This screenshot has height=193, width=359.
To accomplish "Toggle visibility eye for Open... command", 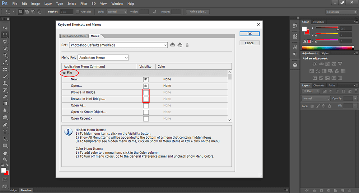I will [146, 86].
